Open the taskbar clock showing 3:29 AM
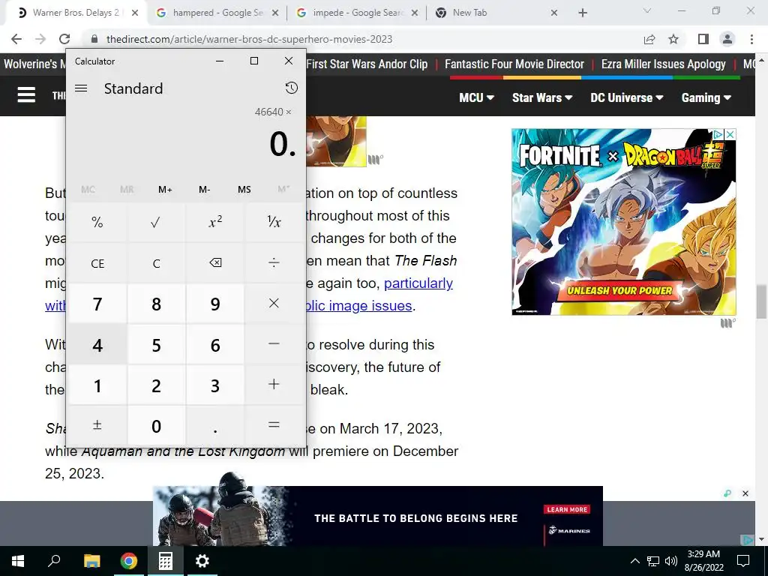768x576 pixels. coord(703,561)
